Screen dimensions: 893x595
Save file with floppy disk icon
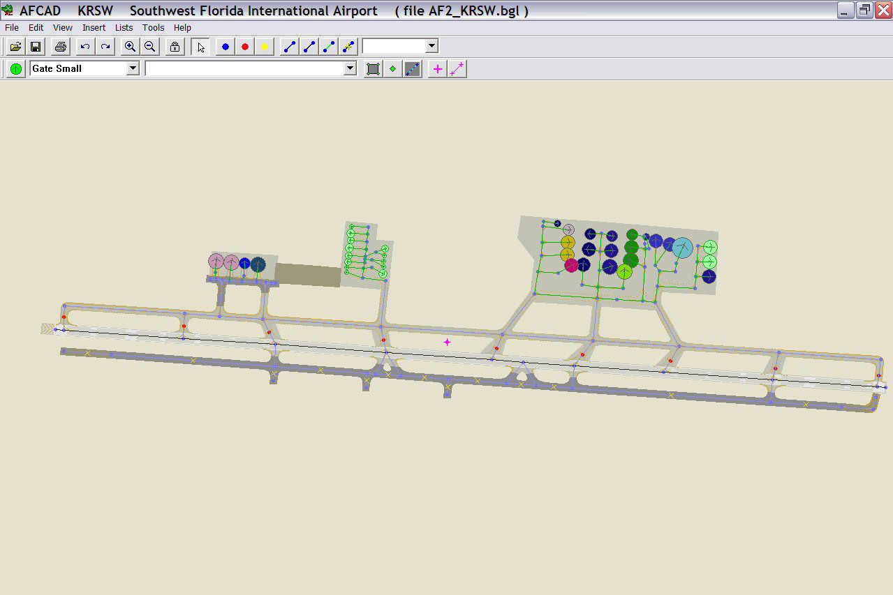[35, 47]
